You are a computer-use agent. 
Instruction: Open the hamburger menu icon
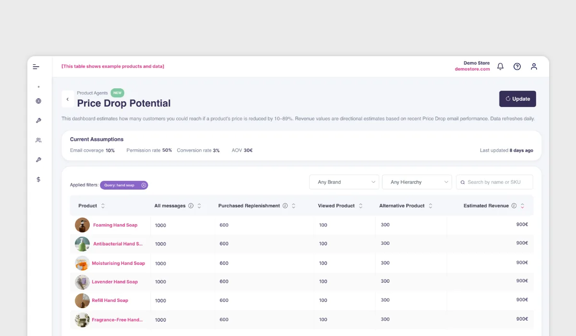[x=36, y=67]
